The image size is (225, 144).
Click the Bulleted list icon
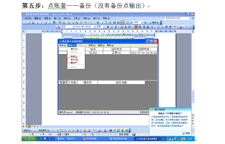coord(162,27)
